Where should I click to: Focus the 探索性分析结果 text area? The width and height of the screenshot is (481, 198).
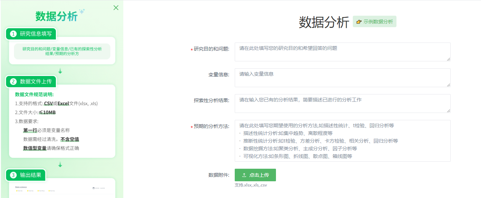coord(342,104)
